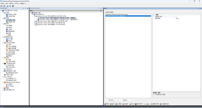Open 출력 devices node with bulb icon
The height and width of the screenshot is (108, 202).
tap(10, 35)
